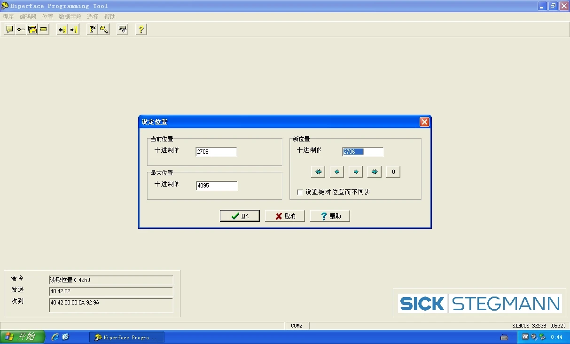Screen dimensions: 570x344
Task: Select the serial port connector icon
Action: pos(43,29)
